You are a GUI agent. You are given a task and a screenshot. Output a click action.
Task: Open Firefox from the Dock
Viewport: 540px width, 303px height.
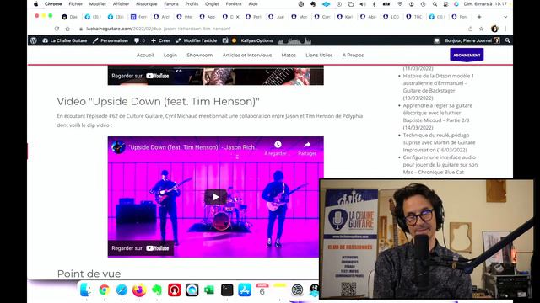139,290
